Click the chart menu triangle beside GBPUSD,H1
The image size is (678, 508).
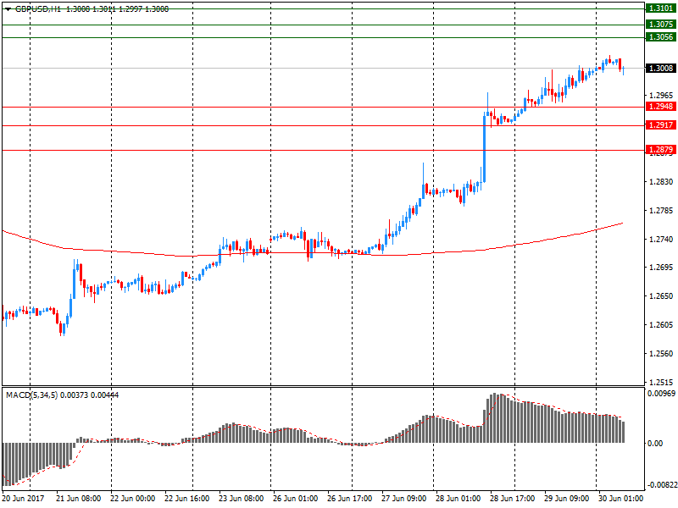click(x=8, y=9)
